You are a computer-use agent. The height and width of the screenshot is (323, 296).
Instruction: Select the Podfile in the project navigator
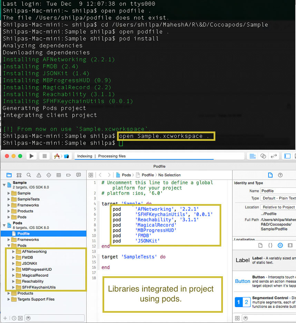tap(43, 233)
